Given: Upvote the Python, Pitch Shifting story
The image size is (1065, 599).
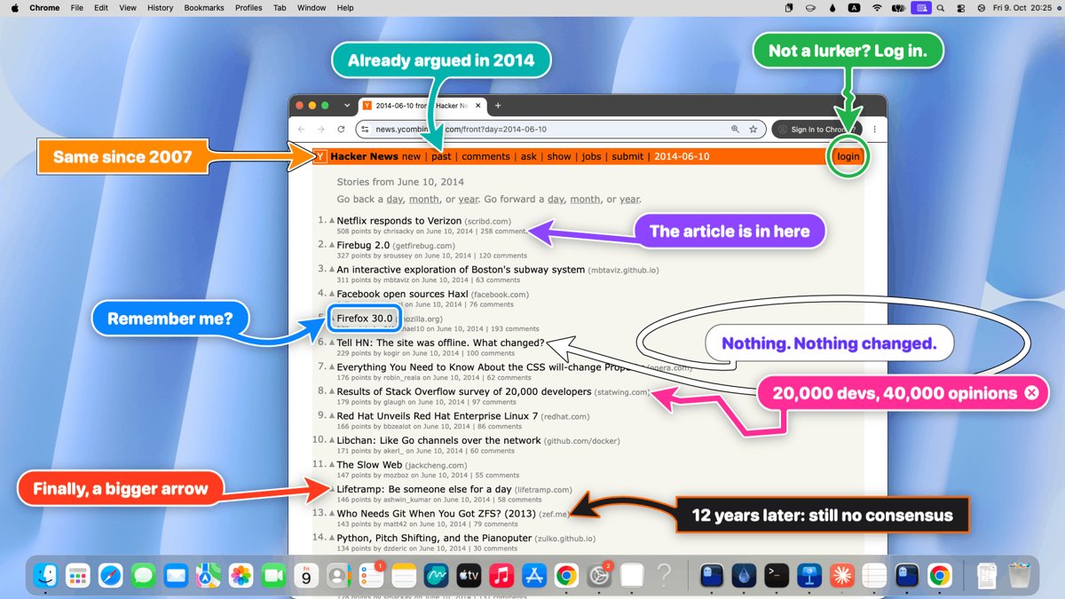Looking at the screenshot, I should pos(333,538).
